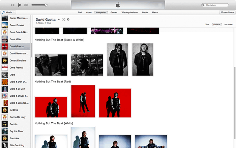The height and width of the screenshot is (148, 236).
Task: Click Diplo & Oliver T... album art icon
Action: click(x=5, y=96)
